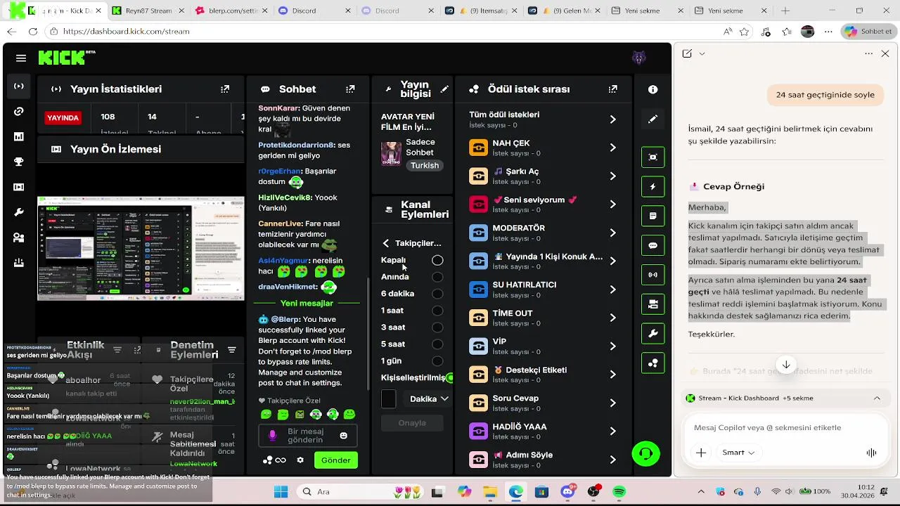Expand the NAH ÇEK reward row
Image resolution: width=900 pixels, height=506 pixels.
point(543,148)
